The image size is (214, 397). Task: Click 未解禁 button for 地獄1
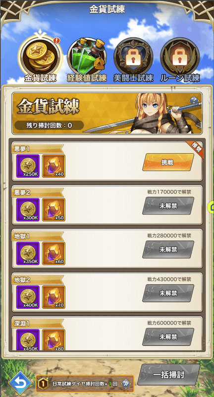[168, 250]
